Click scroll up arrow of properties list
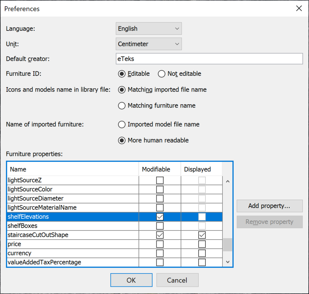Image resolution: width=309 pixels, height=294 pixels. pyautogui.click(x=228, y=182)
